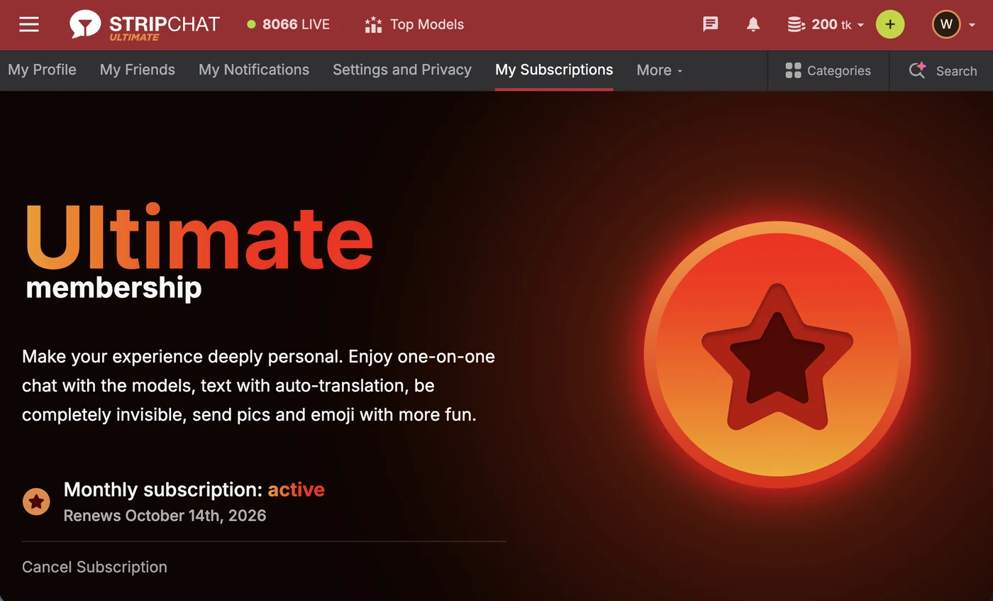The image size is (993, 601).
Task: Open the W user avatar
Action: 946,24
